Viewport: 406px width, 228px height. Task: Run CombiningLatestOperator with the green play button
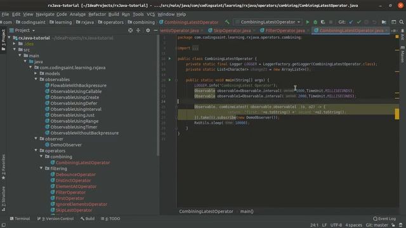click(x=307, y=22)
